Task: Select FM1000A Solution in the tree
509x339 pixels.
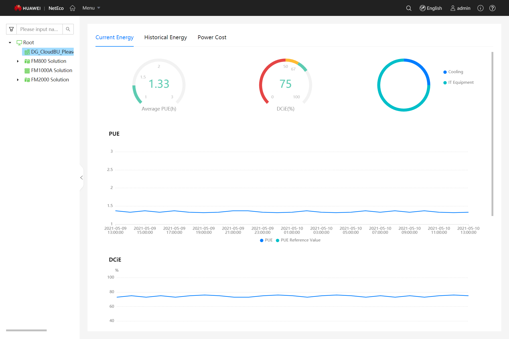Action: tap(51, 71)
